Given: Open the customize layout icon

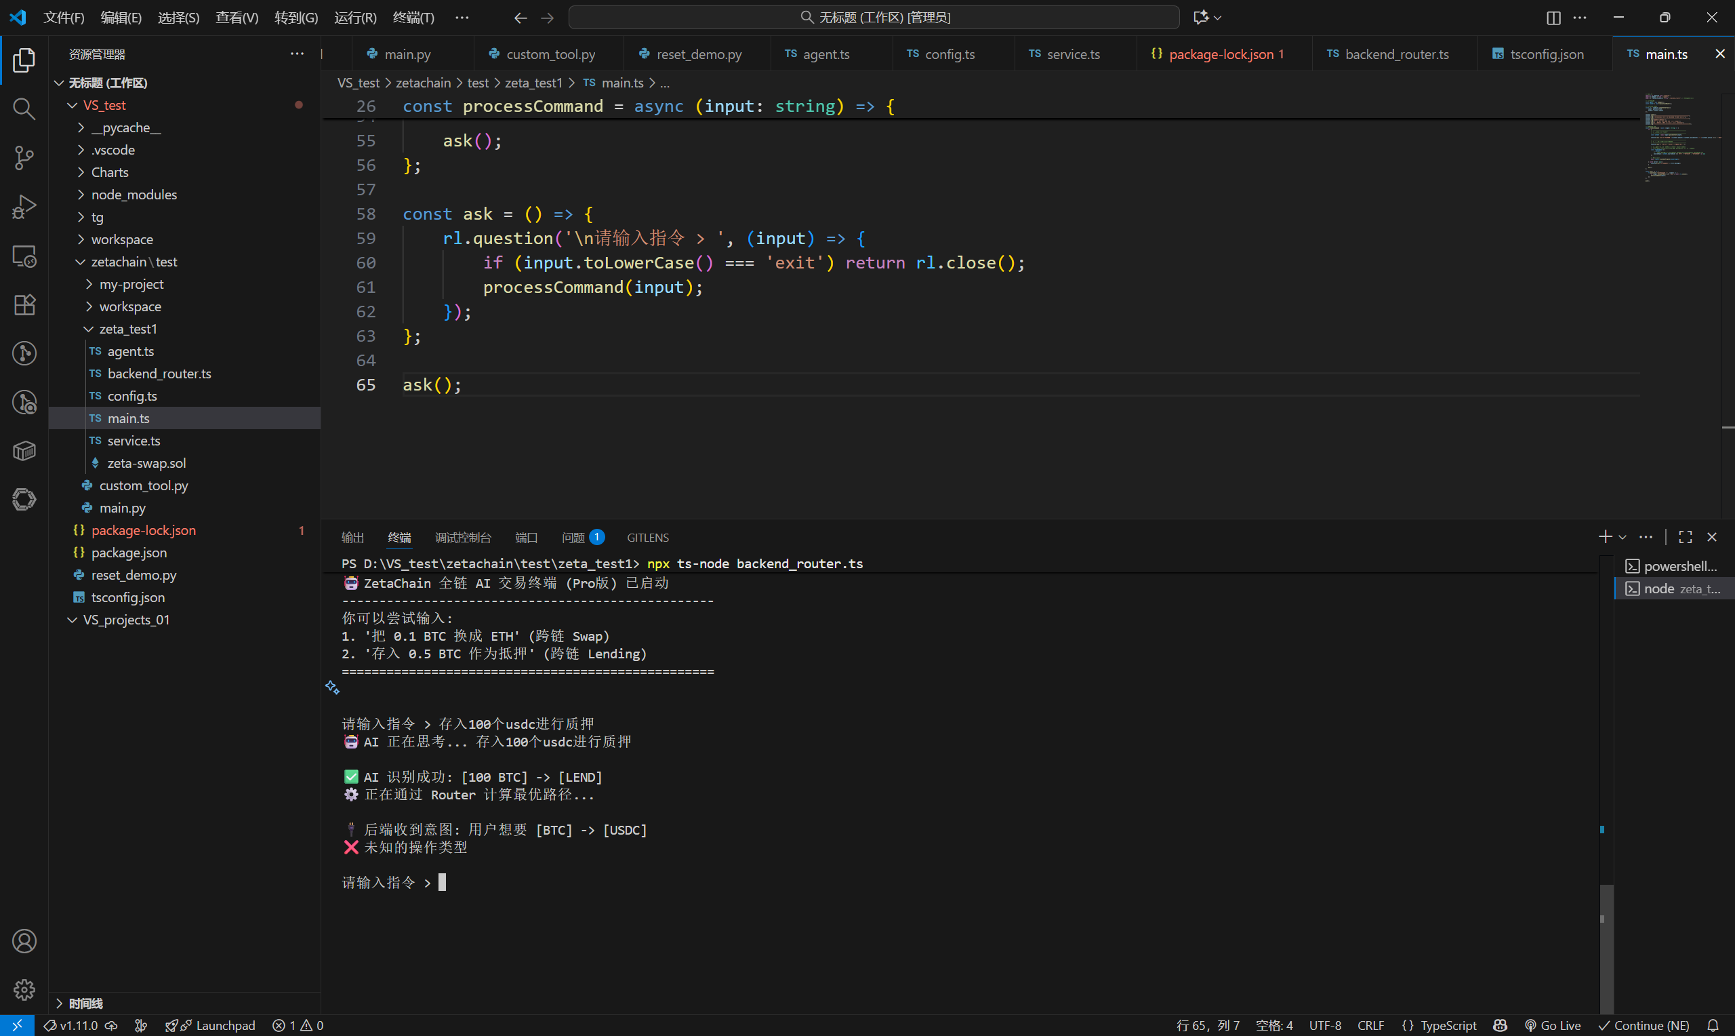Looking at the screenshot, I should point(1553,18).
